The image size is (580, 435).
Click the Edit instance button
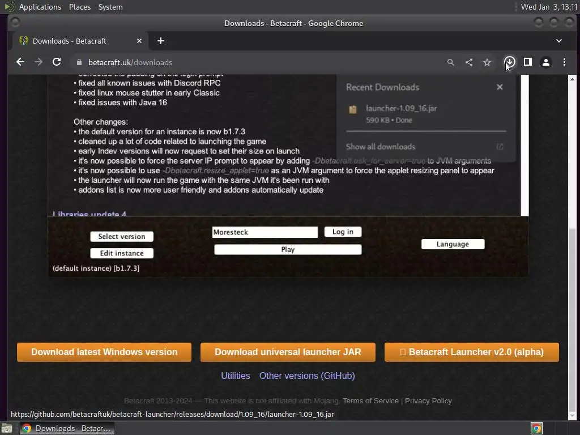coord(122,253)
